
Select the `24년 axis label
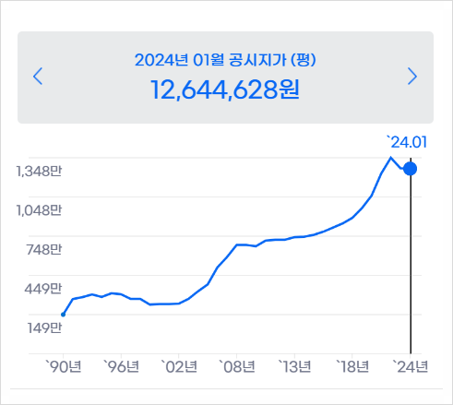411,366
